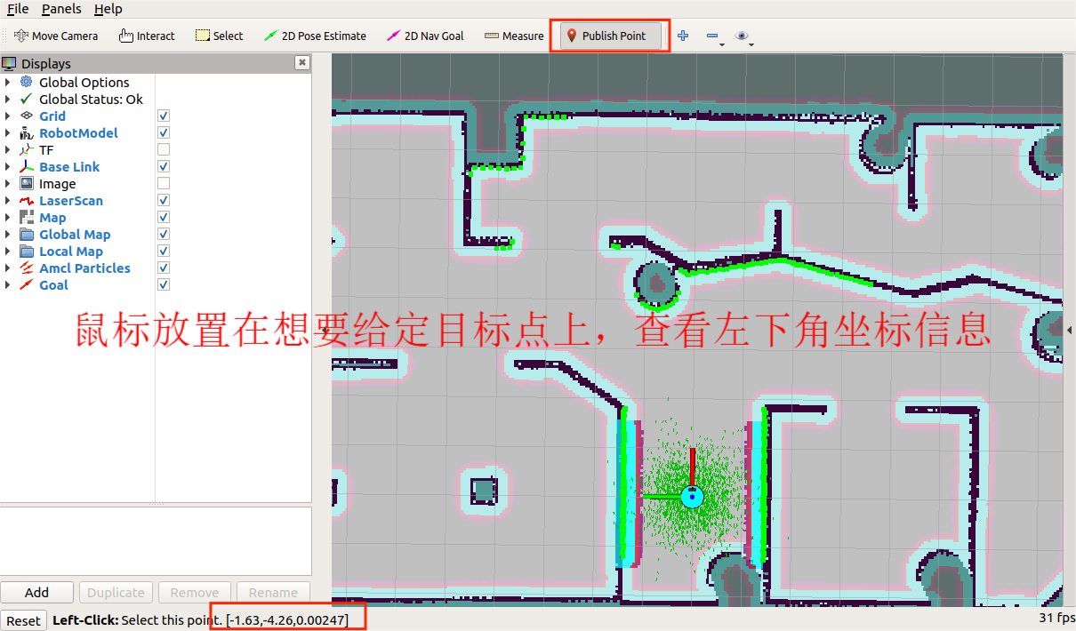Enable the TF display checkbox
Viewport: 1076px width, 631px height.
coord(164,150)
